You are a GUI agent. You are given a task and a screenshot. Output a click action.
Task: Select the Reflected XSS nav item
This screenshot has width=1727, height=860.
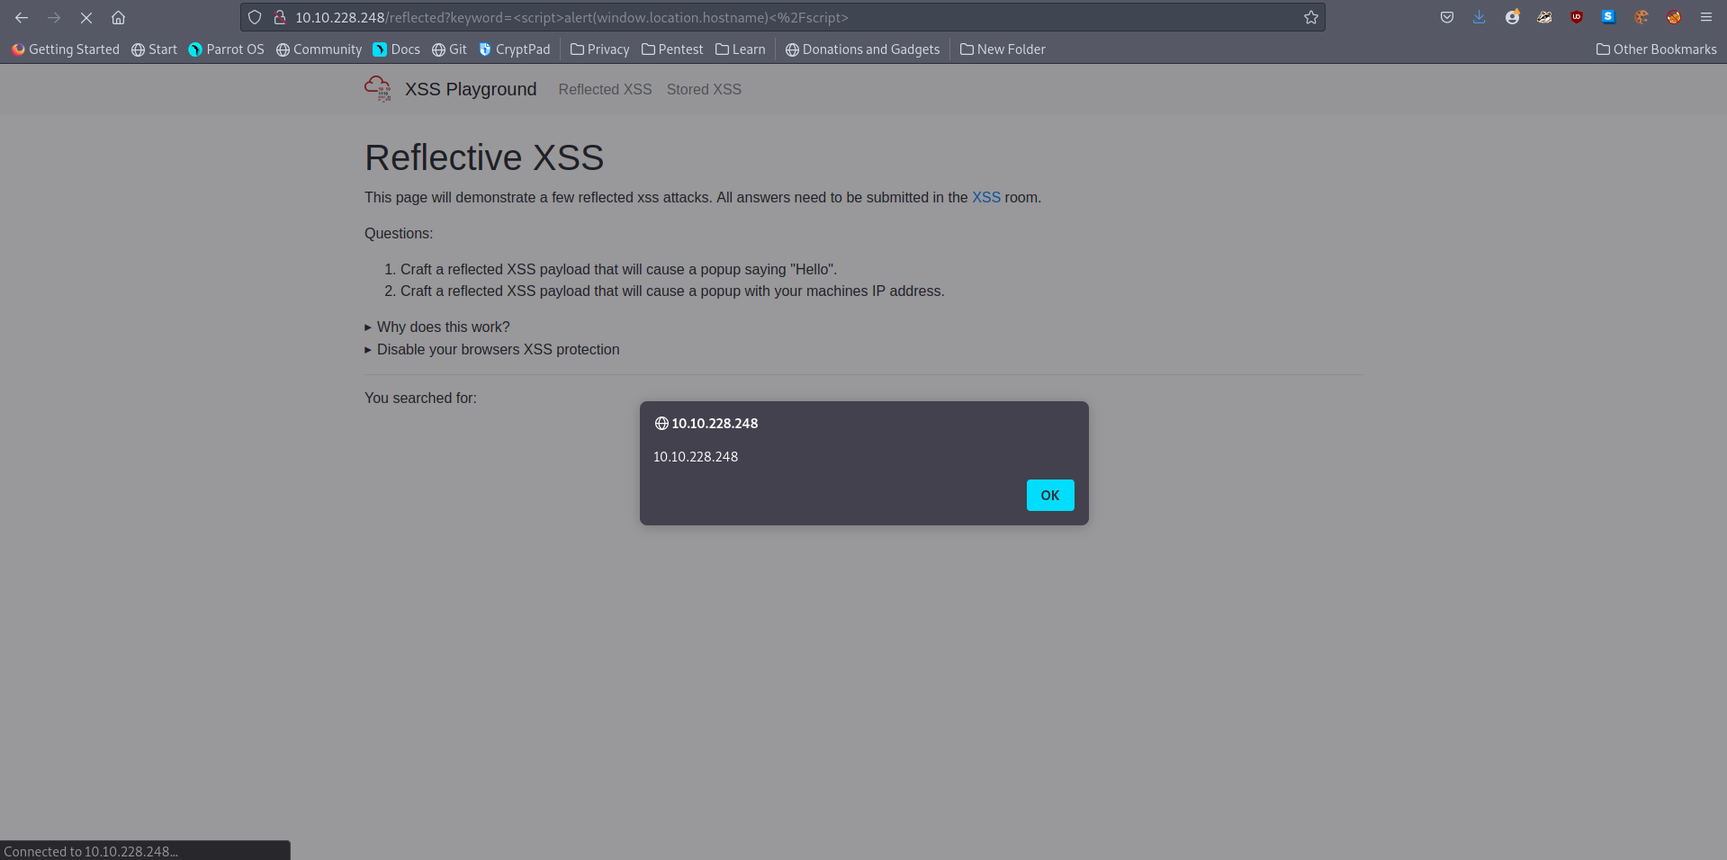click(x=605, y=89)
